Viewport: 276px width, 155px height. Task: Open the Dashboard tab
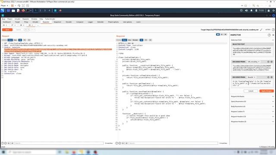[7, 22]
